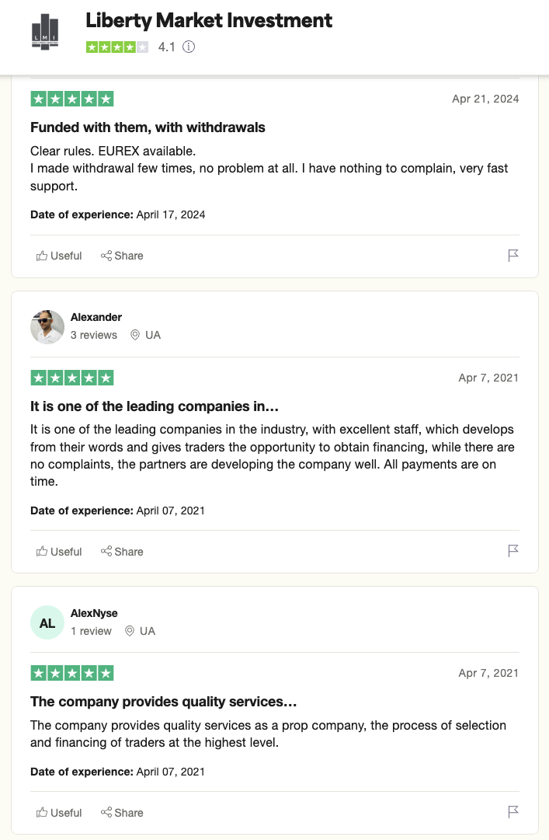Click the header star rating bar
The image size is (549, 840).
pos(117,47)
